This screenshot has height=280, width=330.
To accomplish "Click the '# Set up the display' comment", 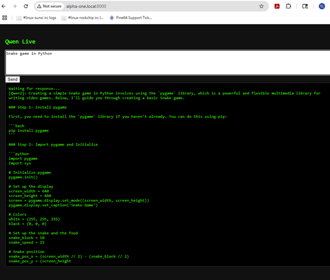I will click(31, 187).
